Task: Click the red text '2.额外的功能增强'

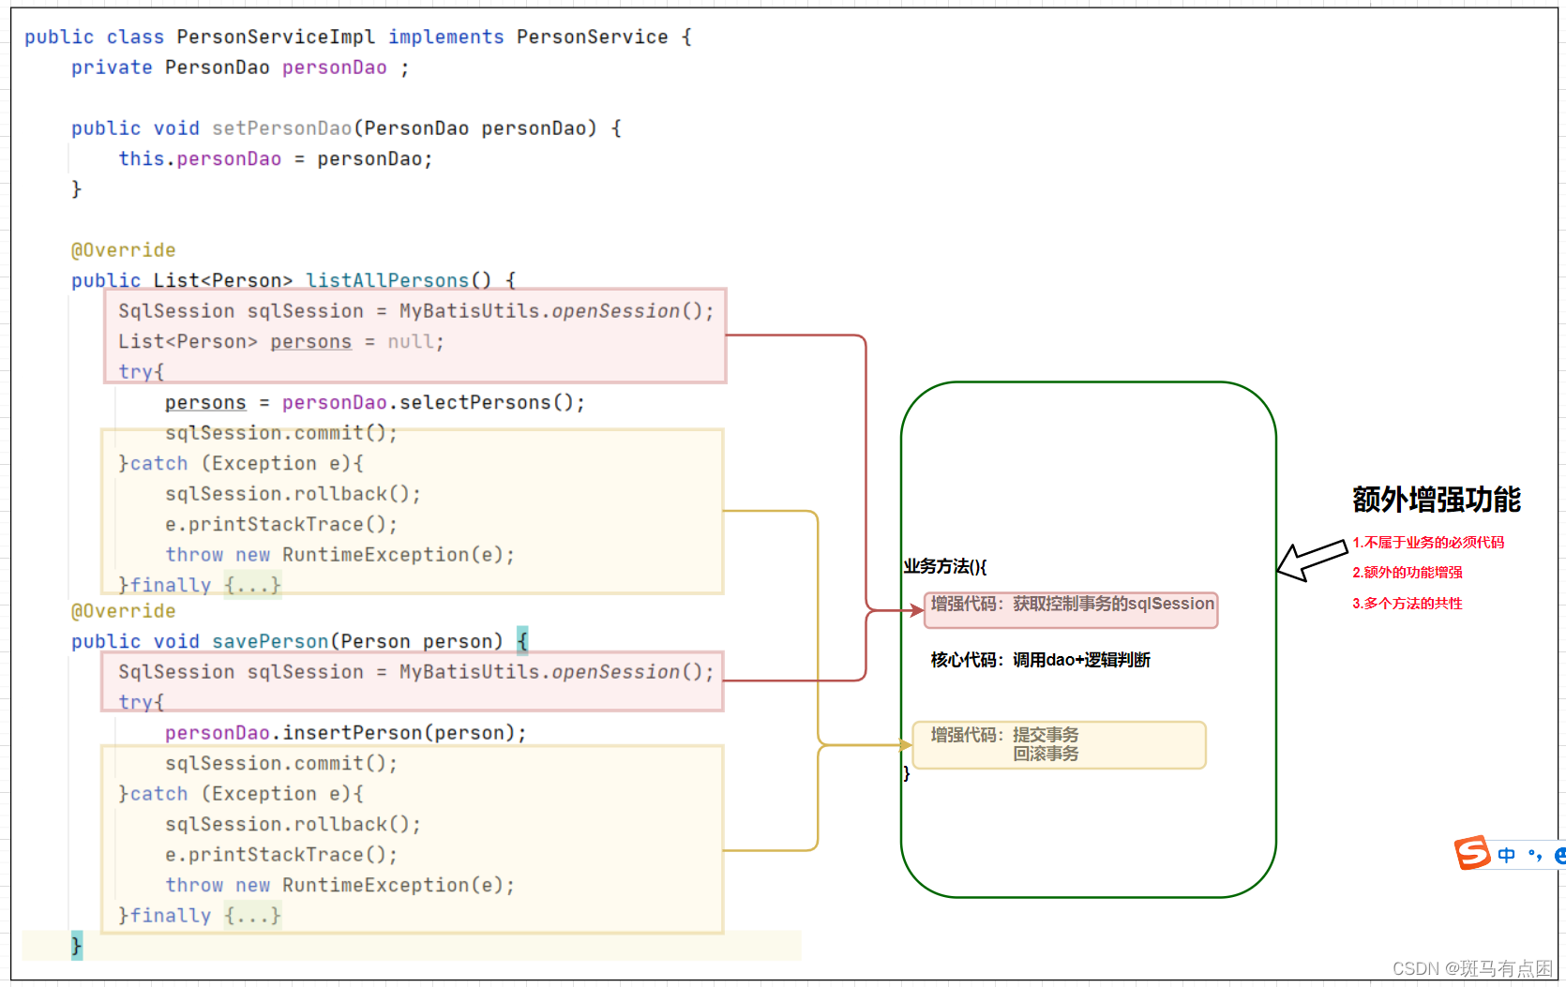Action: pos(1408,572)
